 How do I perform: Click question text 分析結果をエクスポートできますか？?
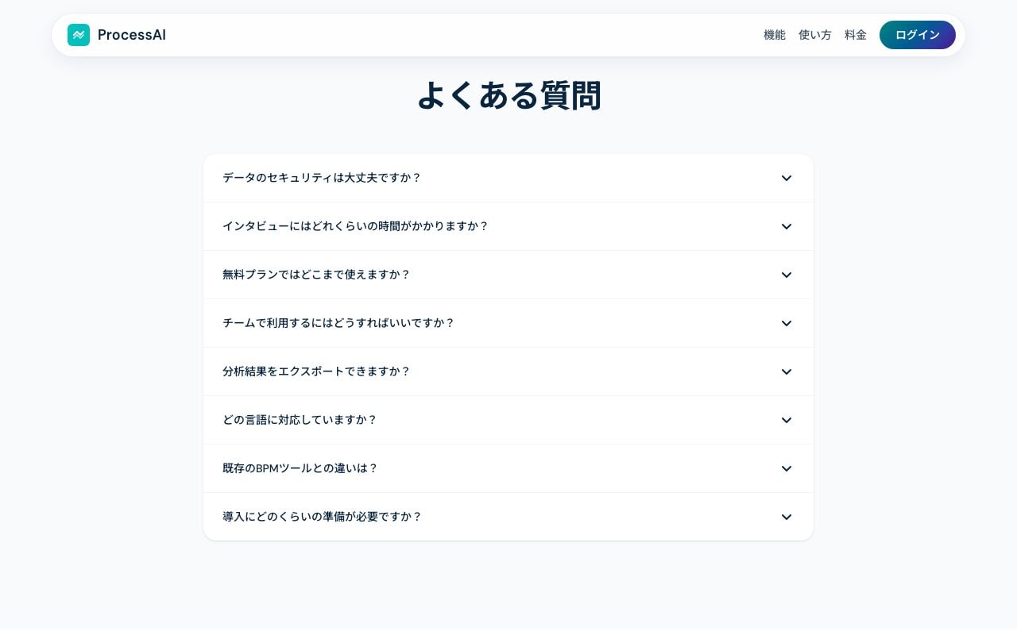pos(316,371)
